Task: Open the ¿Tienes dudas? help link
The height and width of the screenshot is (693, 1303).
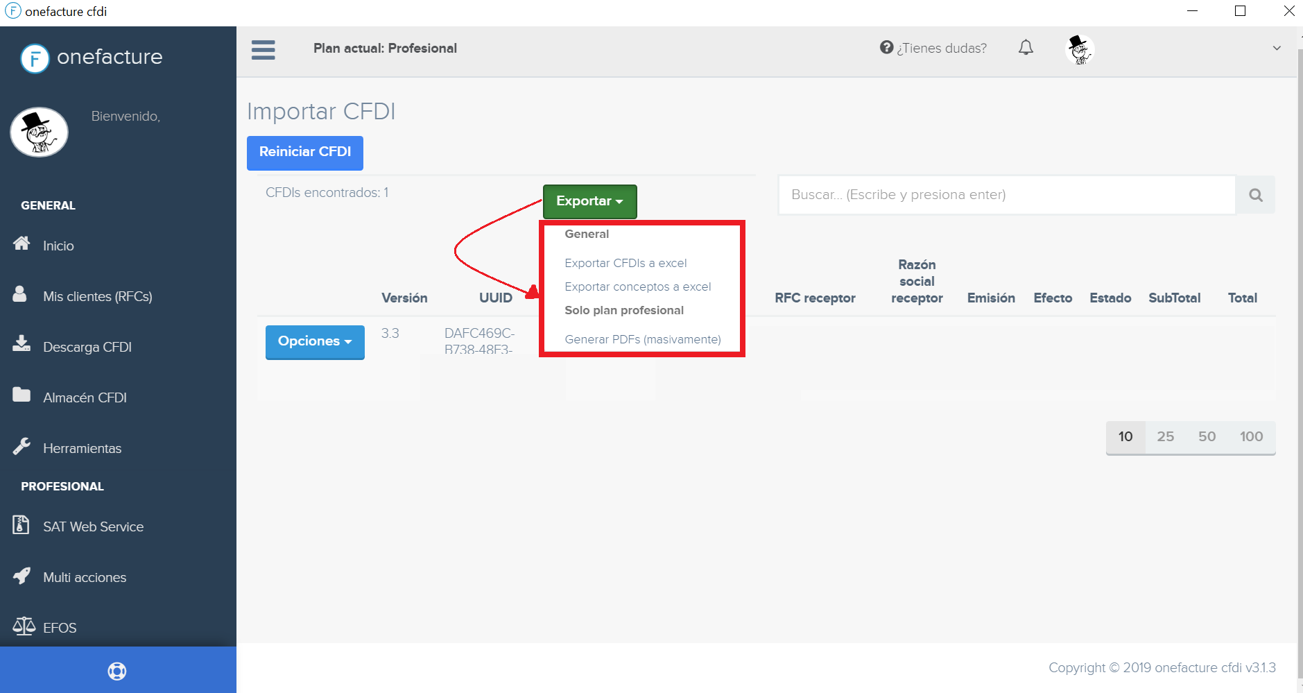Action: 933,48
